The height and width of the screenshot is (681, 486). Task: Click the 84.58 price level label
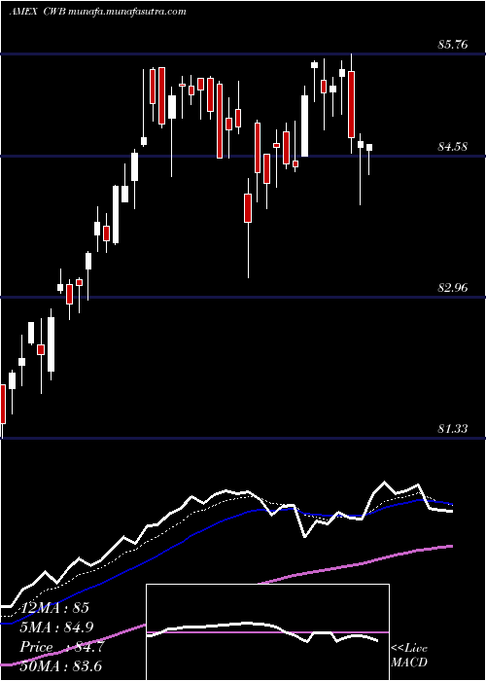tap(453, 147)
